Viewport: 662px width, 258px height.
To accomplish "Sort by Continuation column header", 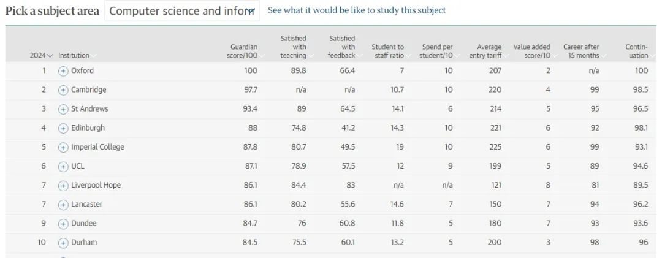I will coord(638,51).
